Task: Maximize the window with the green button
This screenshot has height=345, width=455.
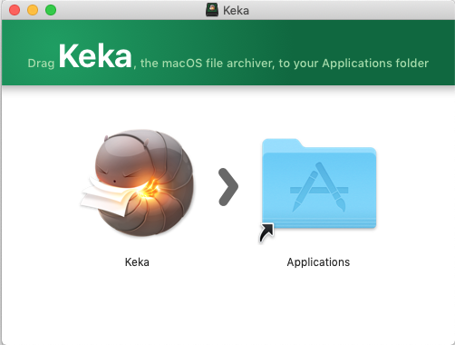Action: tap(51, 10)
